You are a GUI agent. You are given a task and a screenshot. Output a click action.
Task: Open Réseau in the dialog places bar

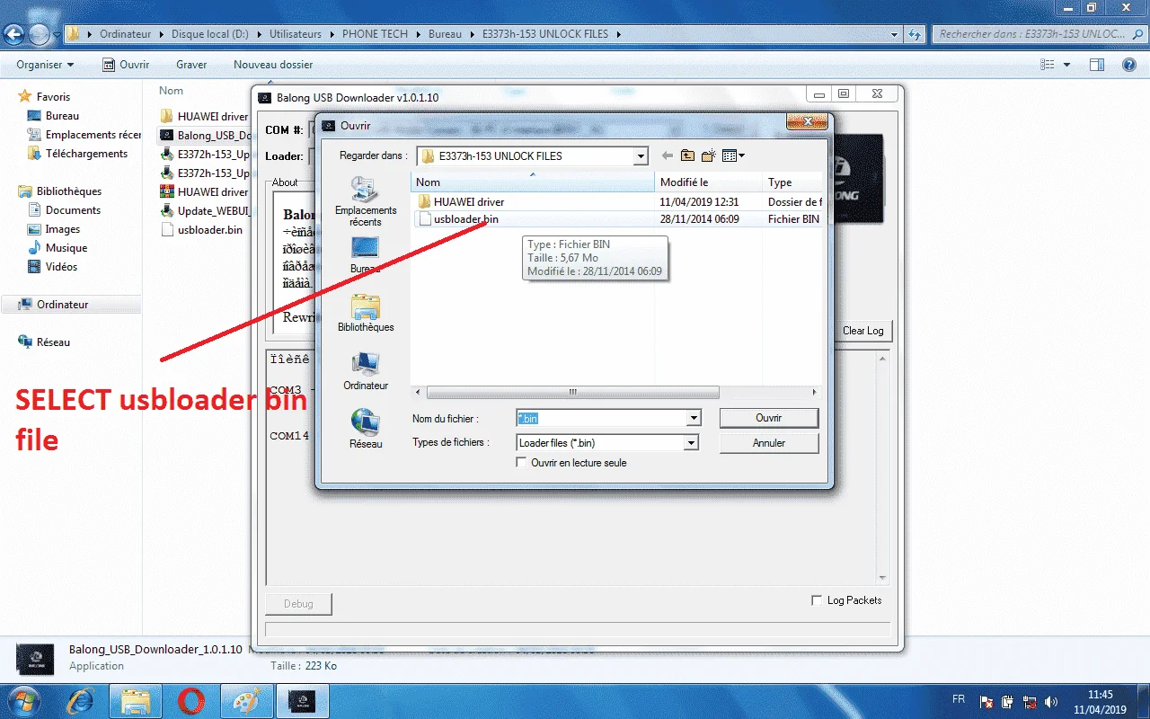point(366,430)
